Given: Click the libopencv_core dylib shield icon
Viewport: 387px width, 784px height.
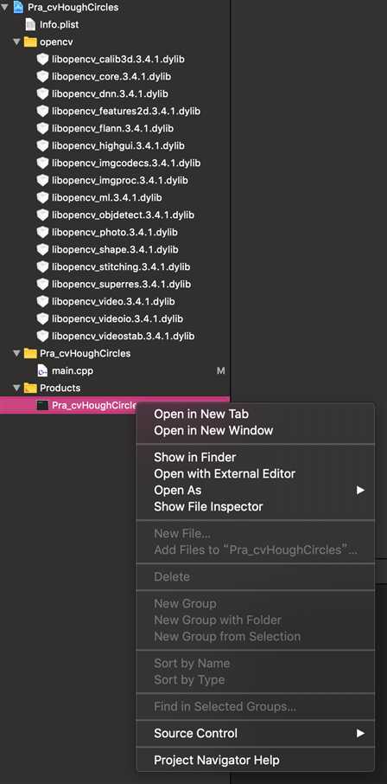Looking at the screenshot, I should click(43, 76).
